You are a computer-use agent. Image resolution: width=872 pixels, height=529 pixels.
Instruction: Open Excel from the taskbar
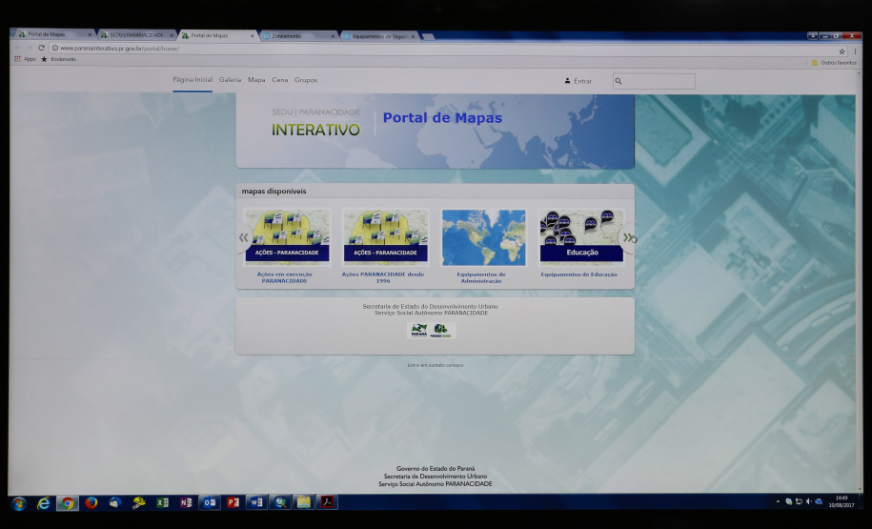click(x=162, y=503)
